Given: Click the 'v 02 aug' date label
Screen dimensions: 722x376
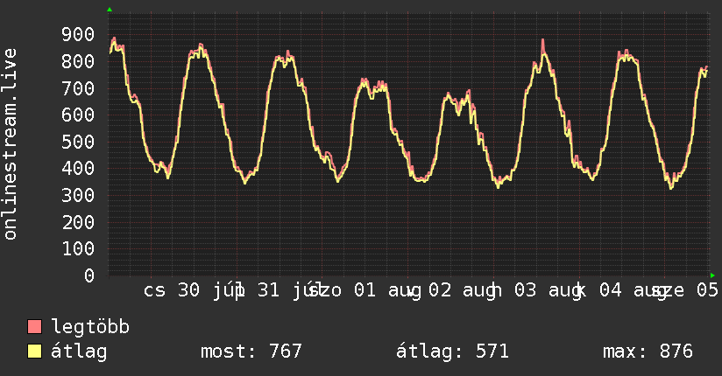Looking at the screenshot, I should [x=450, y=290].
